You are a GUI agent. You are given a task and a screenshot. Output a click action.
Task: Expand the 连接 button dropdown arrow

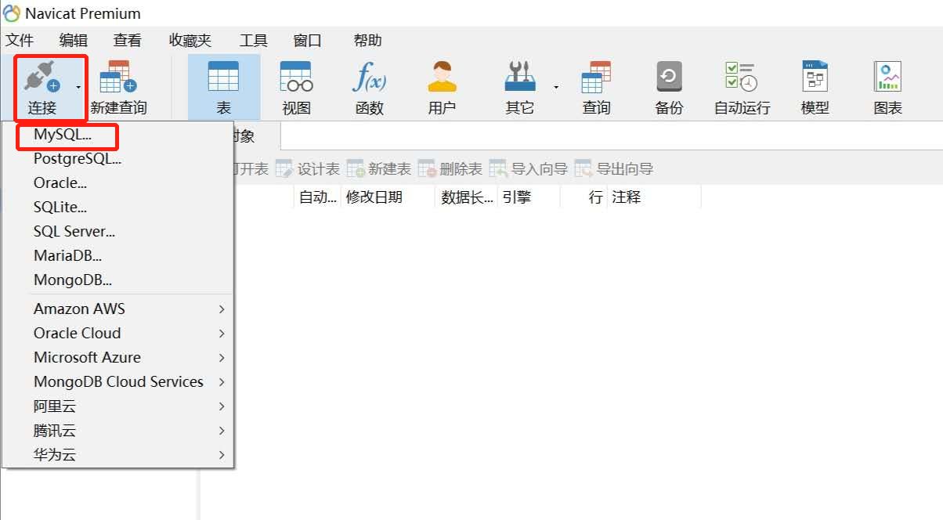point(78,87)
